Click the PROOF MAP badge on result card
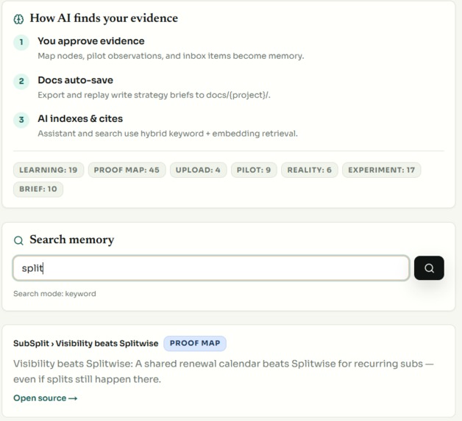Viewport: 462px width, 421px height. (195, 343)
